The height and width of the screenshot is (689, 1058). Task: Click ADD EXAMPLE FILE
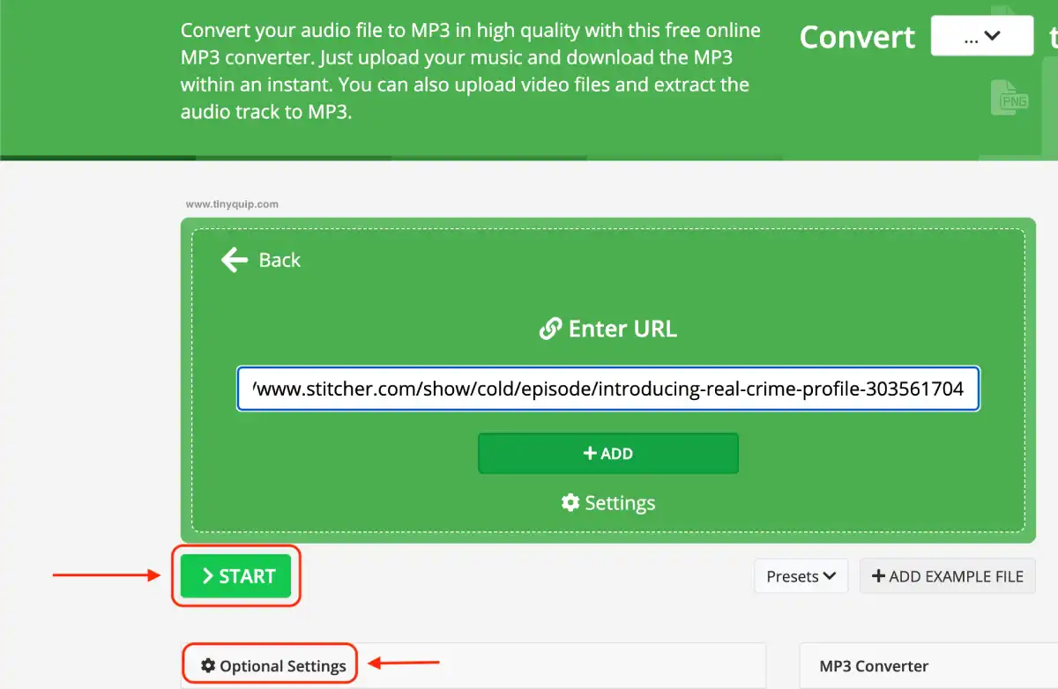[x=947, y=575]
